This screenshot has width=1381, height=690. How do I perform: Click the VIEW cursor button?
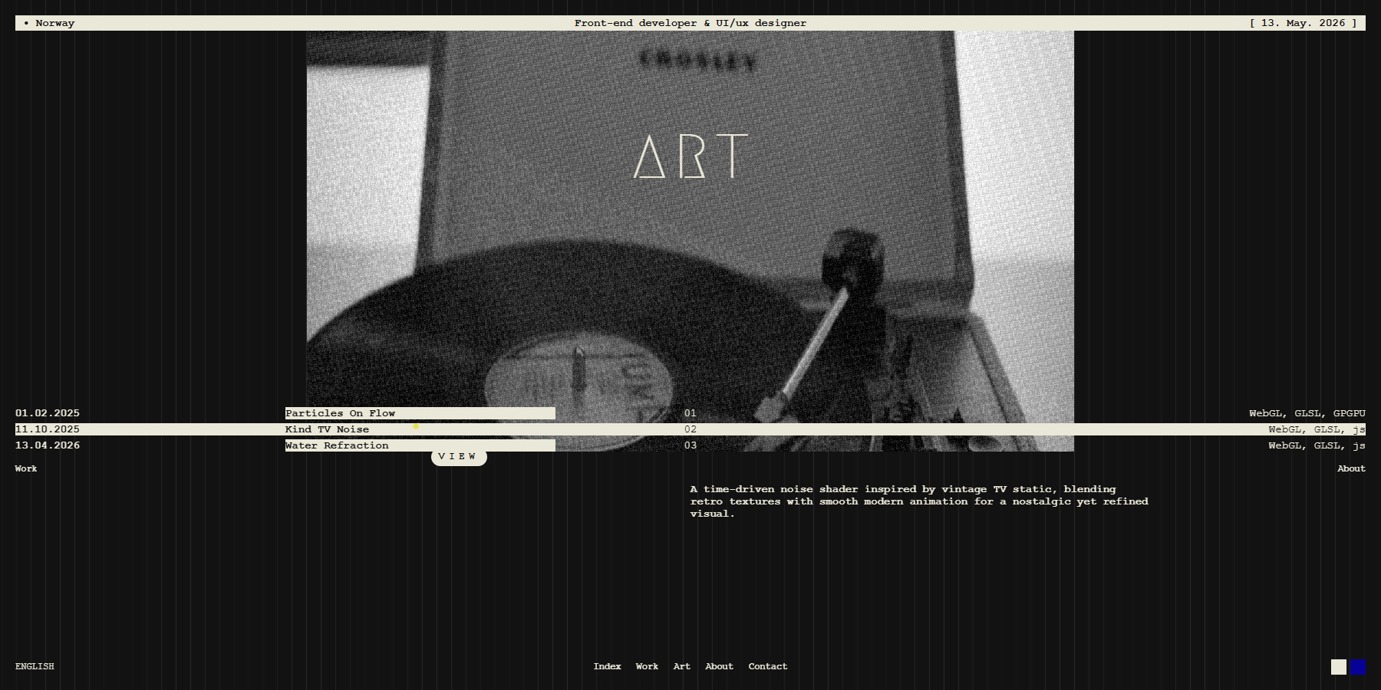(x=459, y=457)
